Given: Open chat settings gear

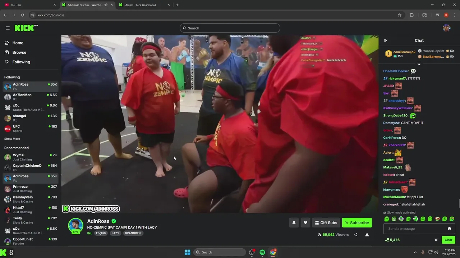Looking at the screenshot, I should tap(436, 240).
